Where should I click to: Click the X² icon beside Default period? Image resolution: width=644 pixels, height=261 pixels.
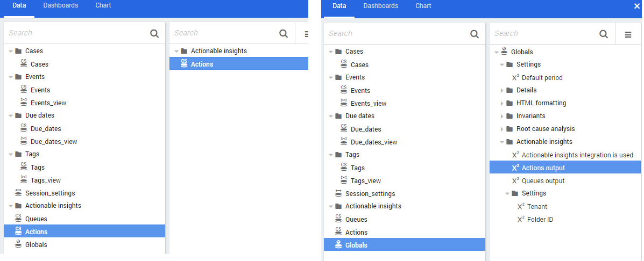pos(515,77)
